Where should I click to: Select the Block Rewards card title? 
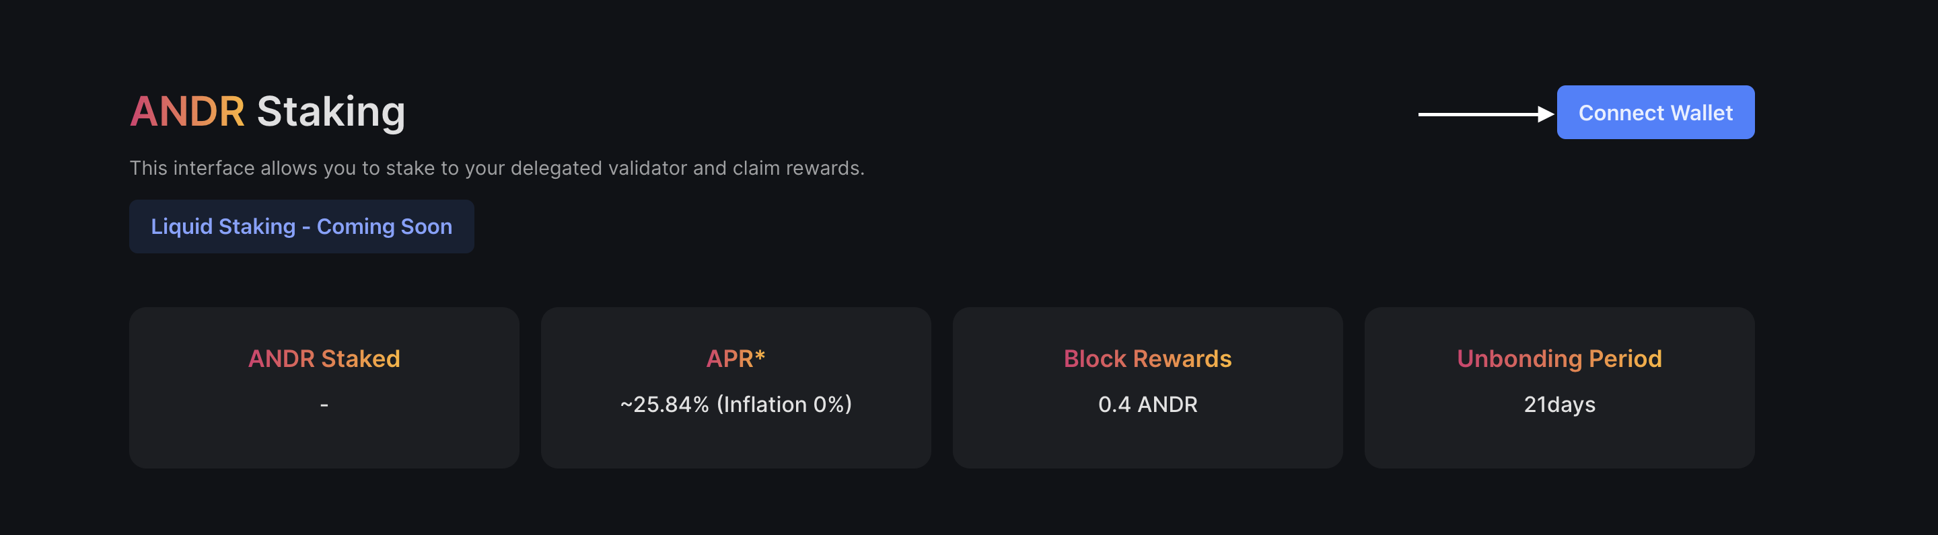coord(1147,358)
